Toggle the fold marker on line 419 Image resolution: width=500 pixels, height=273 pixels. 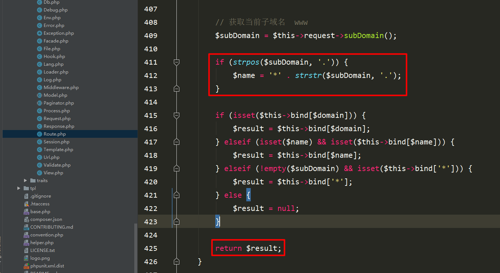(176, 168)
